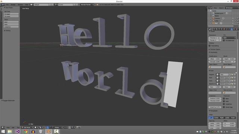Apply the Bold style button in tool shelf
239x134 pixels.
[x=11, y=22]
